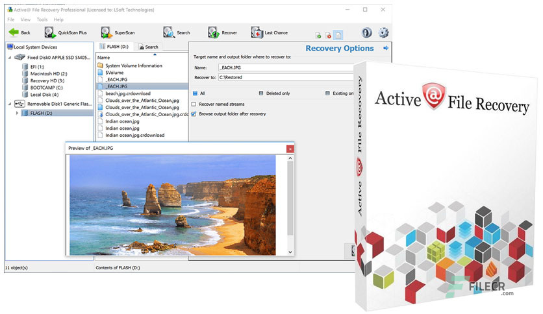543x314 pixels.
Task: Select the Existing only radio option
Action: (x=327, y=93)
